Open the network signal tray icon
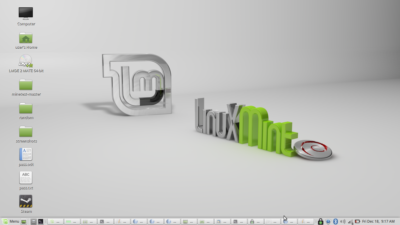This screenshot has height=225, width=400. tap(350, 222)
